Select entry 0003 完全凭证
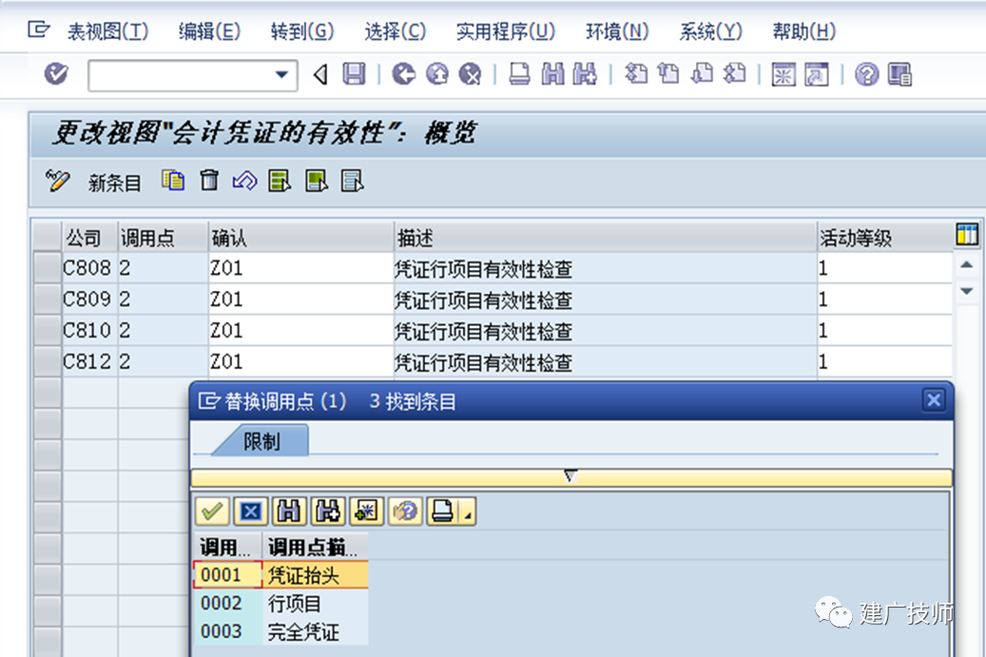The height and width of the screenshot is (657, 986). point(280,631)
